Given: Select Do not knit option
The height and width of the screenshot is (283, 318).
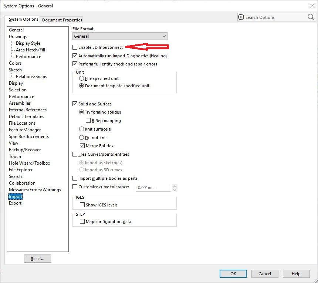Looking at the screenshot, I should pyautogui.click(x=81, y=138).
